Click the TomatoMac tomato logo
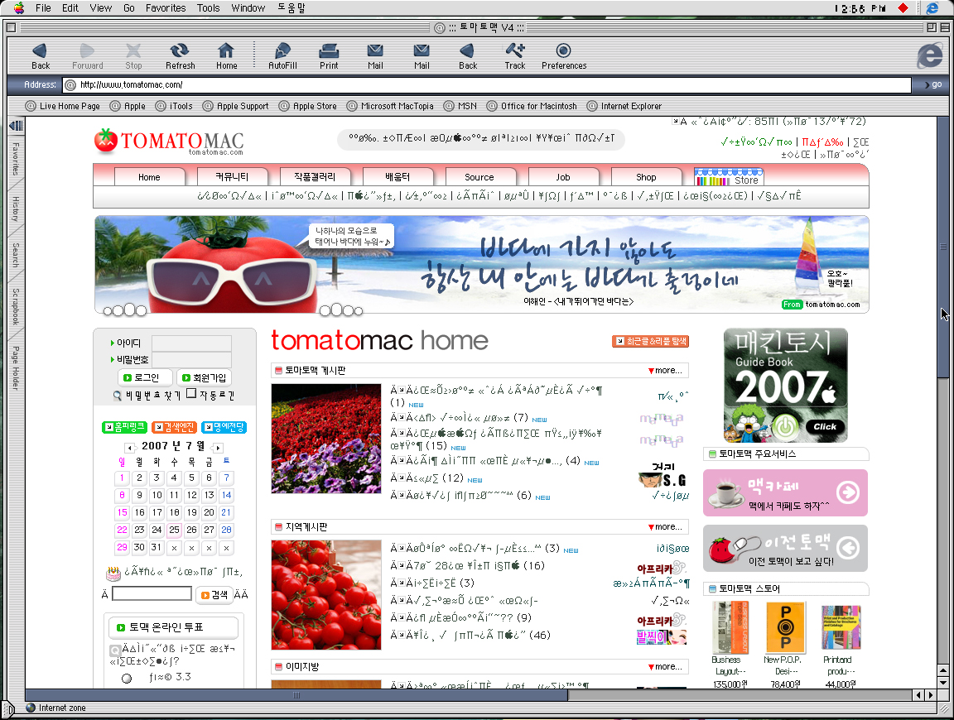Viewport: 954px width, 720px height. (x=106, y=141)
